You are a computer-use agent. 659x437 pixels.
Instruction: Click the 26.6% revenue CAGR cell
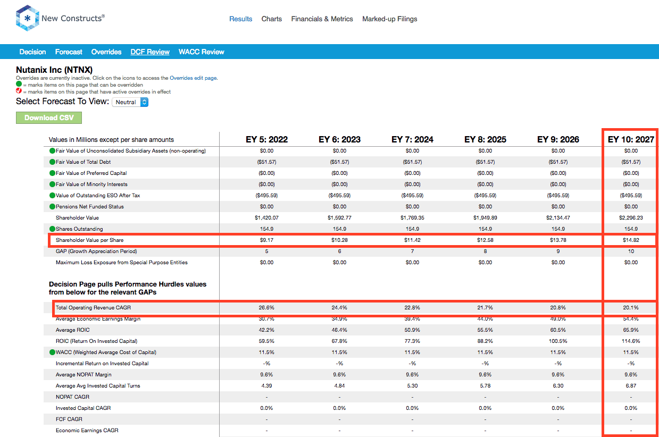pyautogui.click(x=266, y=308)
